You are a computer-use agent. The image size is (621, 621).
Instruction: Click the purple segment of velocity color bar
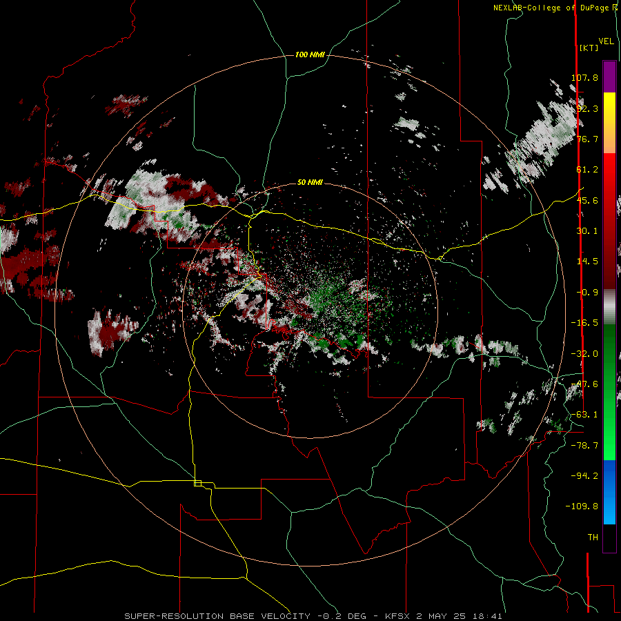(609, 77)
